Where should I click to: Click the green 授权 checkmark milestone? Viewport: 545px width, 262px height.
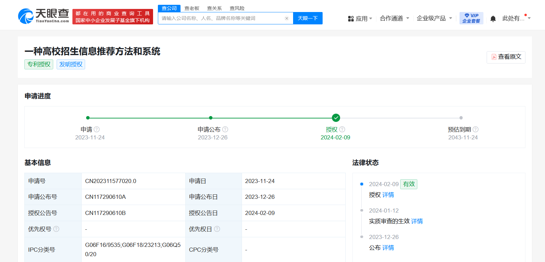pos(336,118)
